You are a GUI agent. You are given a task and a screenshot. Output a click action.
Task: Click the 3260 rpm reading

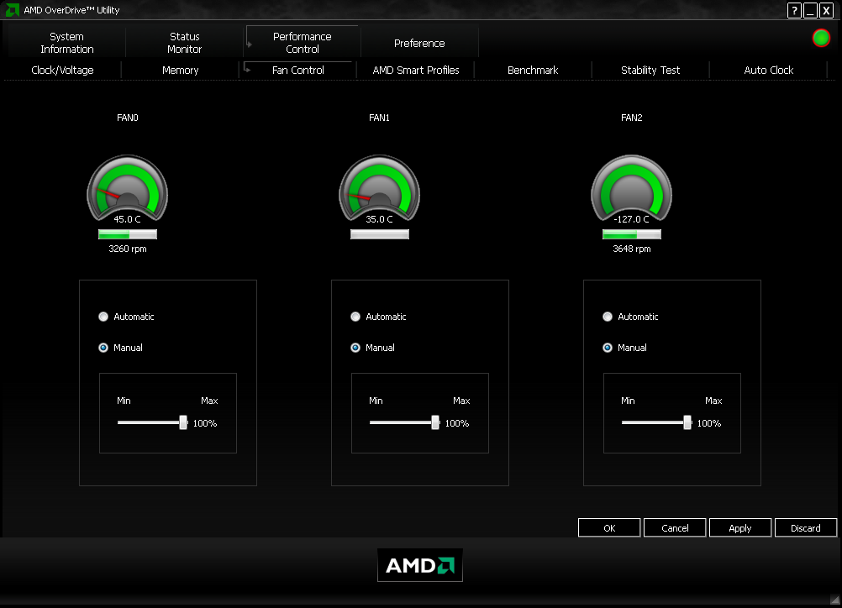coord(127,249)
